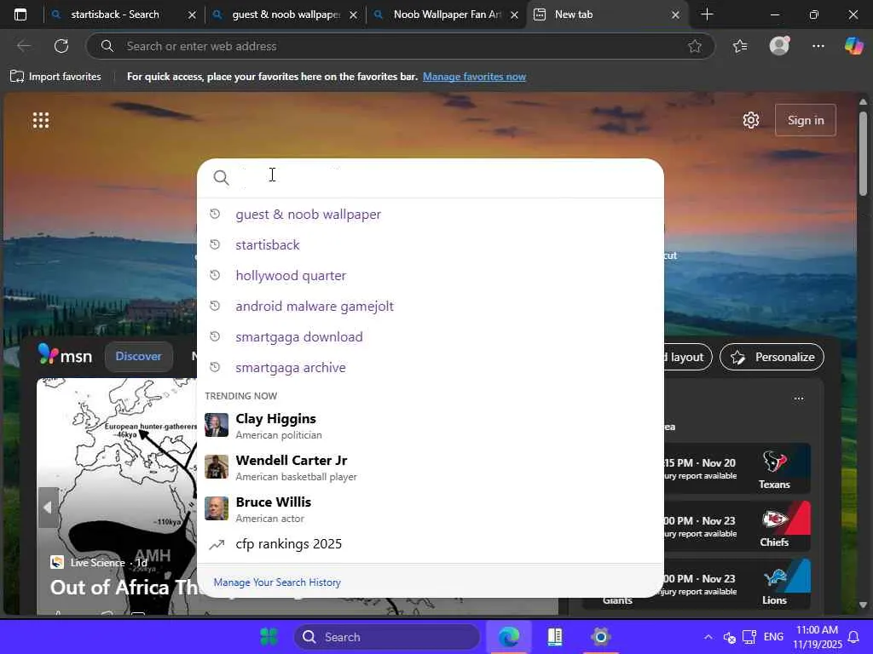Open the network tray icon
The height and width of the screenshot is (654, 873).
tap(749, 637)
